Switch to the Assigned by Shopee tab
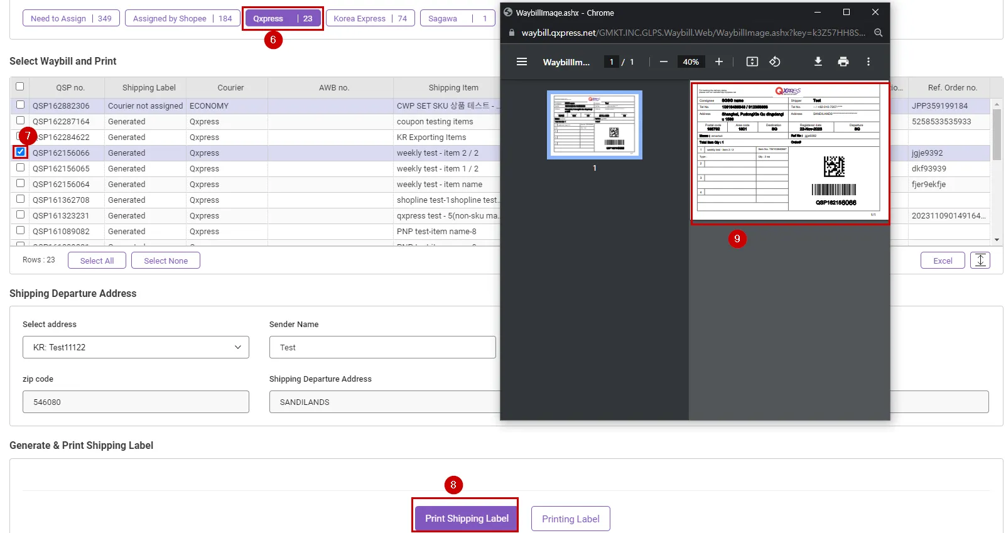This screenshot has width=1006, height=533. click(182, 18)
